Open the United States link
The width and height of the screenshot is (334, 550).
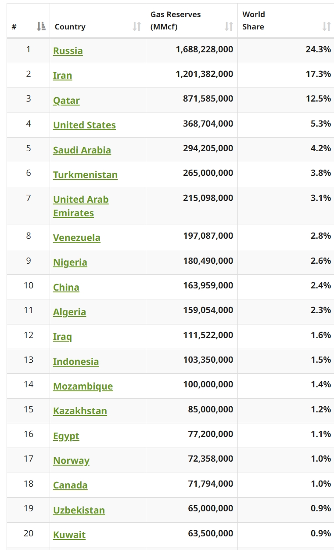click(x=84, y=125)
